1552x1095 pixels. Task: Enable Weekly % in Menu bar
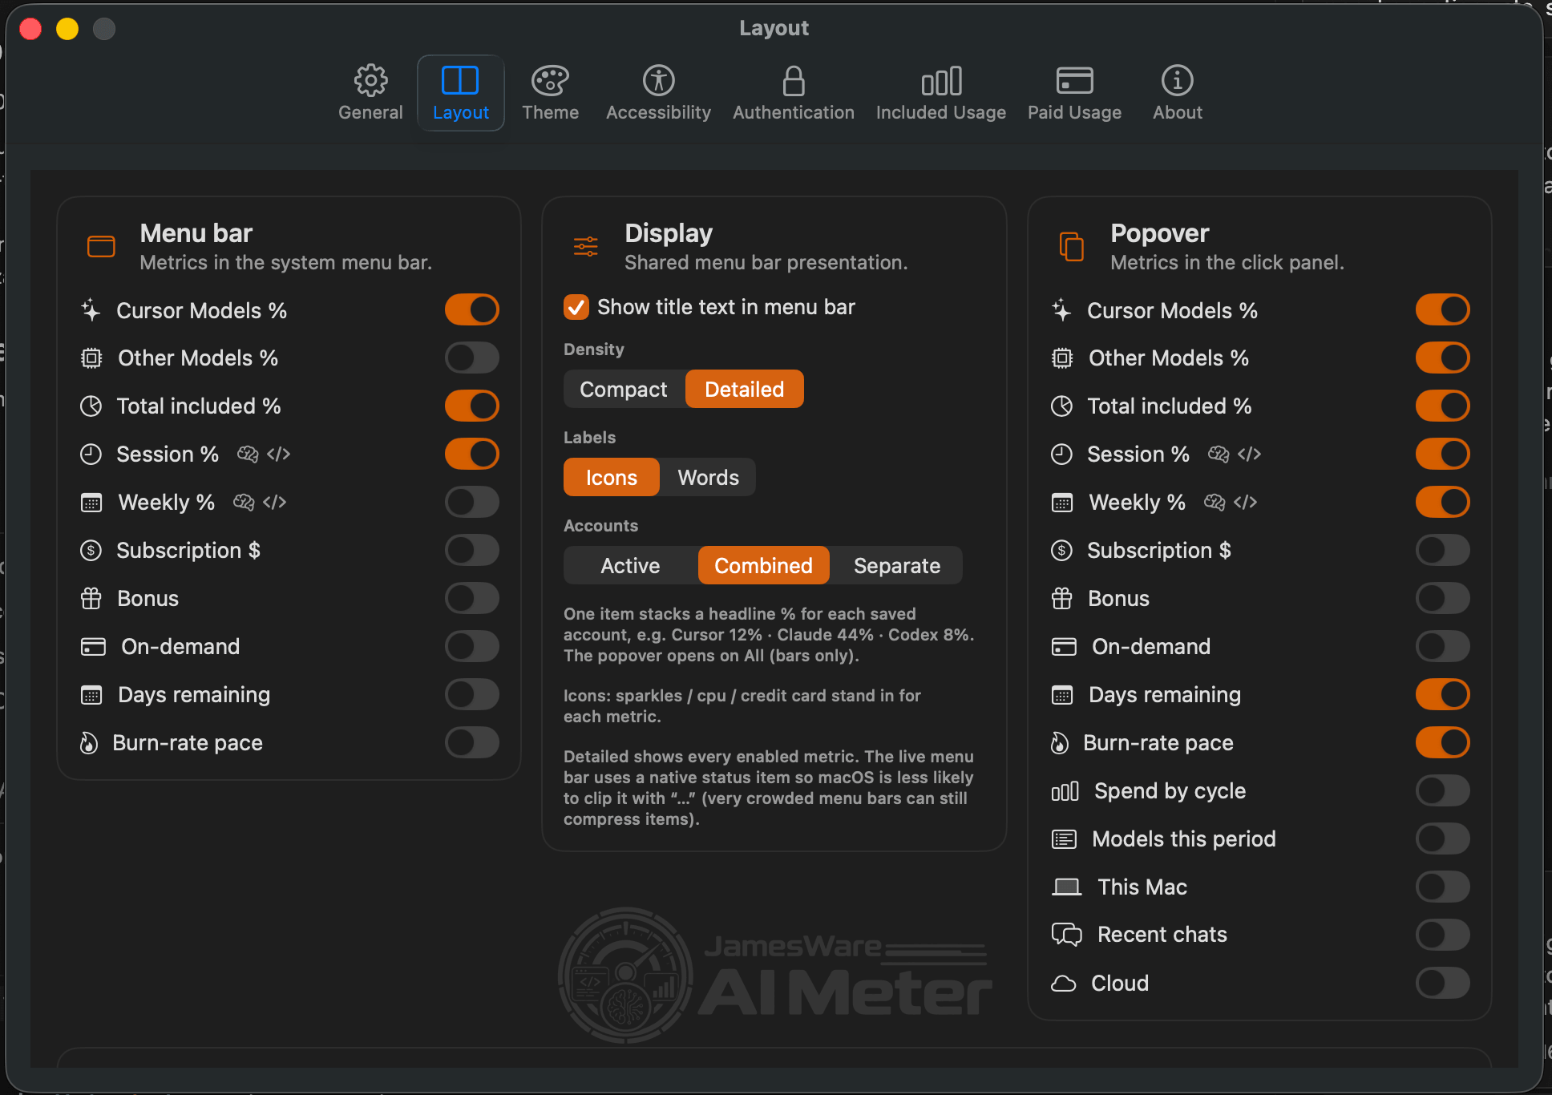pyautogui.click(x=472, y=503)
